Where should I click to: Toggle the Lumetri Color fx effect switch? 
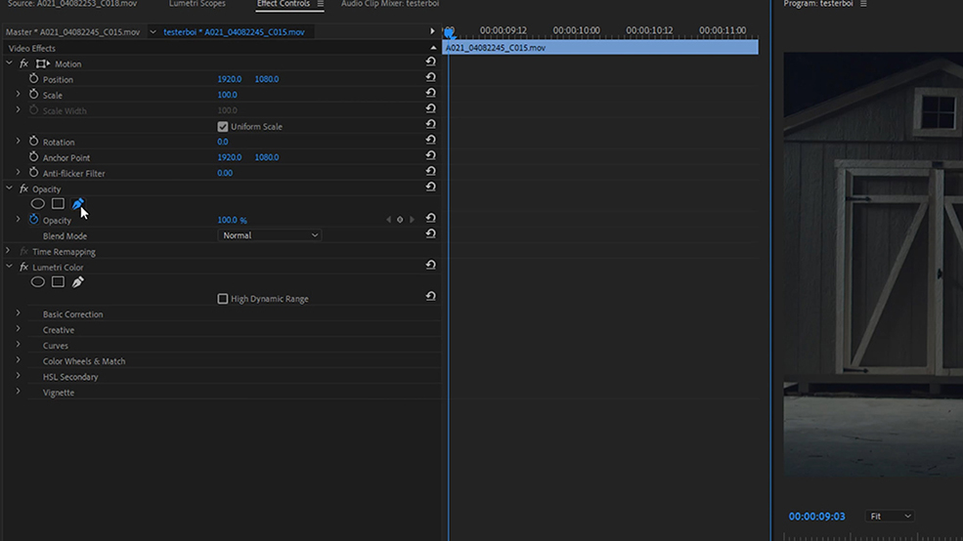23,268
